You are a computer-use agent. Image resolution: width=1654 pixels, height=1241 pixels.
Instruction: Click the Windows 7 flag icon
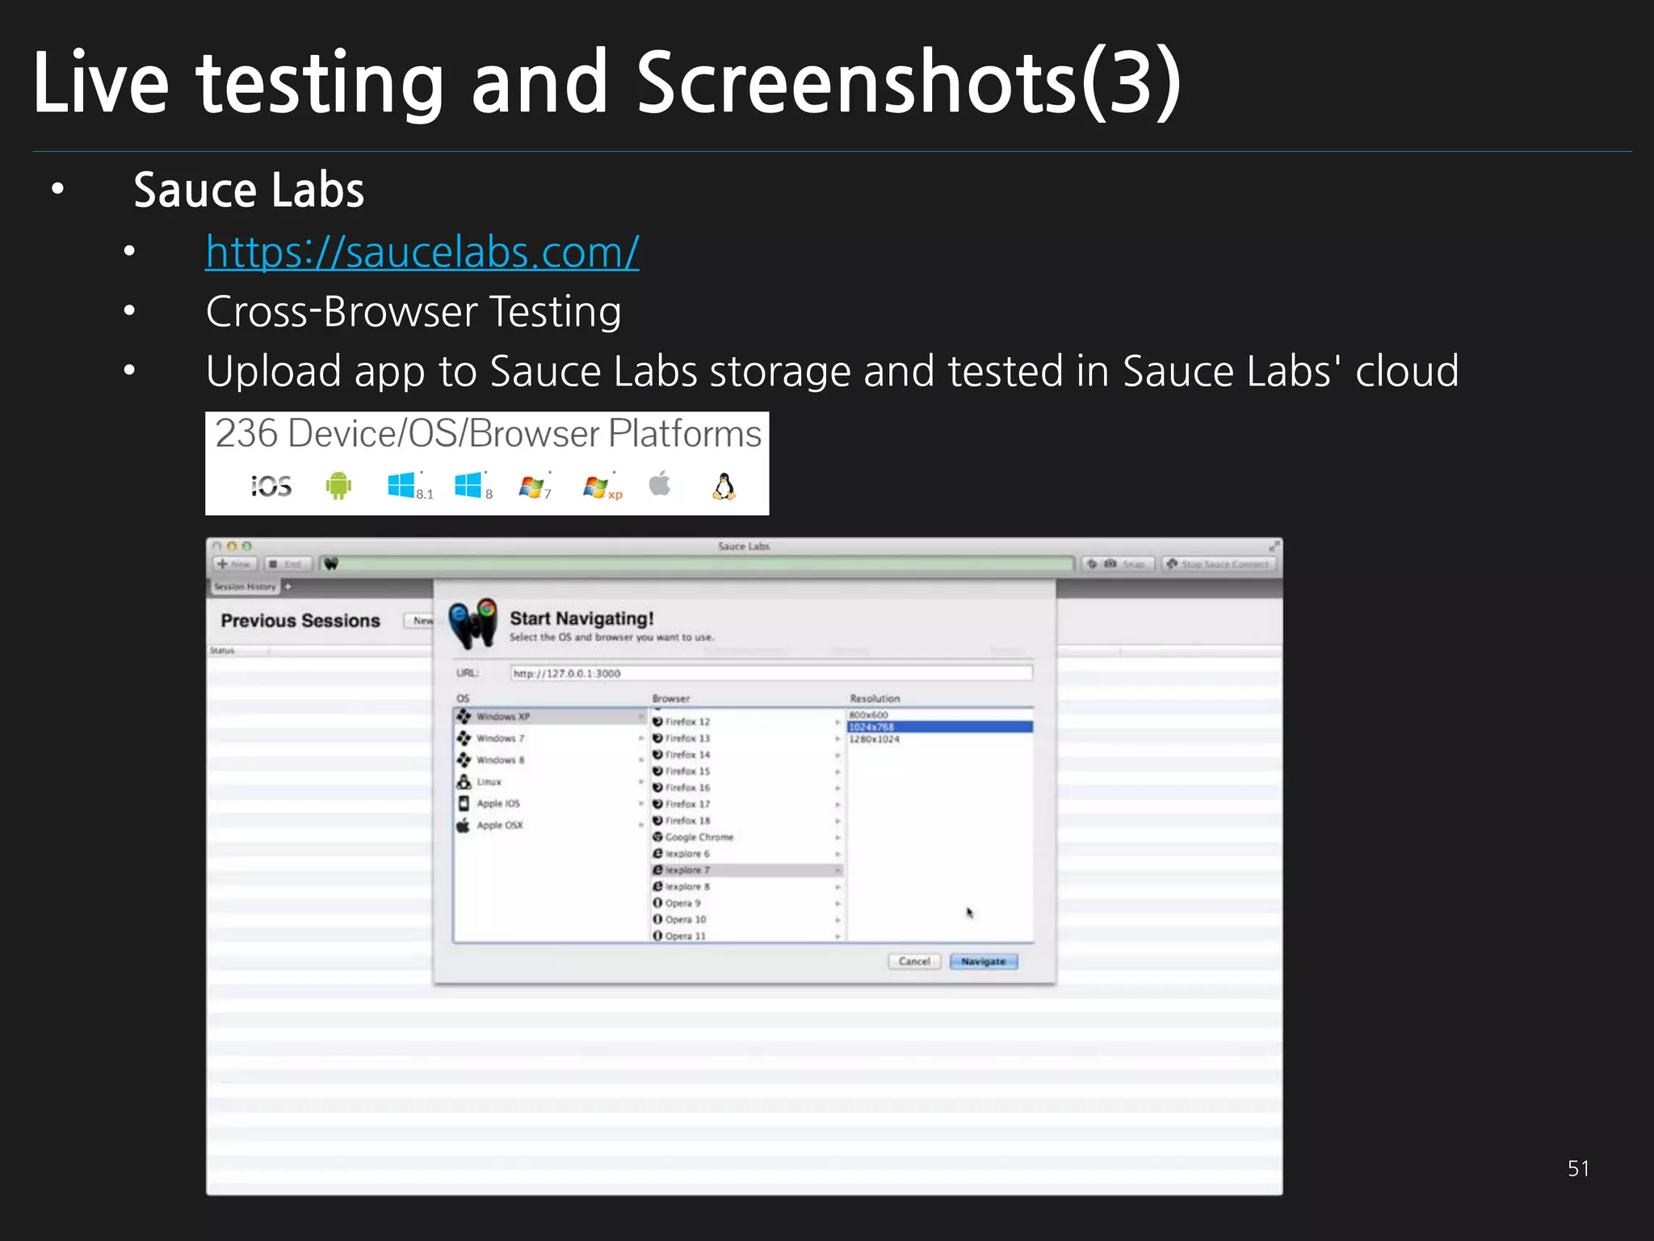pos(464,738)
